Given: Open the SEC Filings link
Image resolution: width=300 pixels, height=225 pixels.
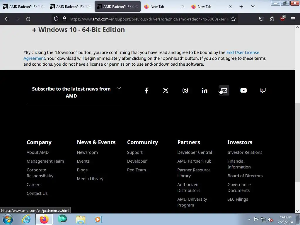Looking at the screenshot, I should [238, 199].
